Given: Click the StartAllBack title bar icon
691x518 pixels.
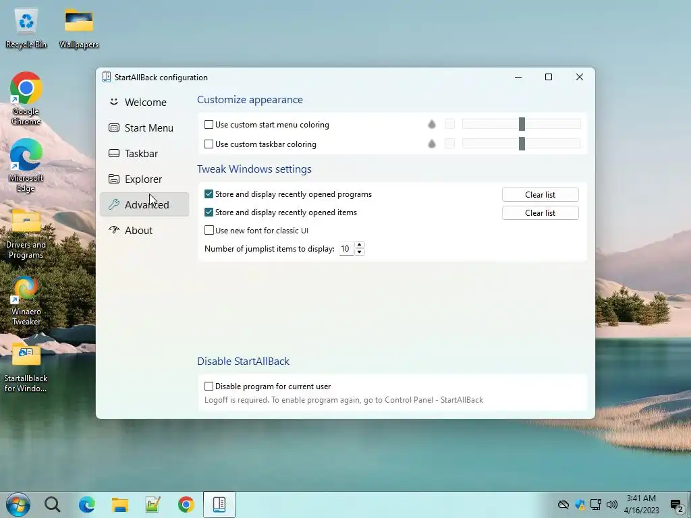Looking at the screenshot, I should 106,77.
